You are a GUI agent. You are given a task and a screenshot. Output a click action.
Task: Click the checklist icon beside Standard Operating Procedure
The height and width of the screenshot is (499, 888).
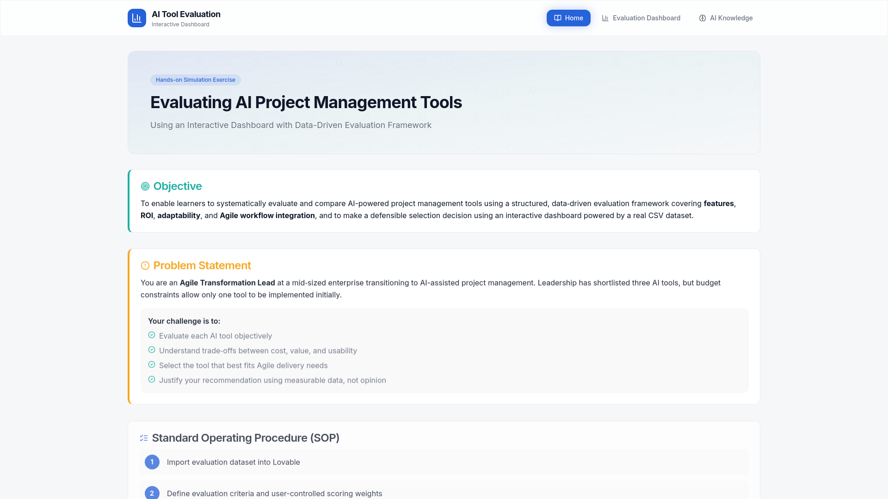(x=144, y=438)
